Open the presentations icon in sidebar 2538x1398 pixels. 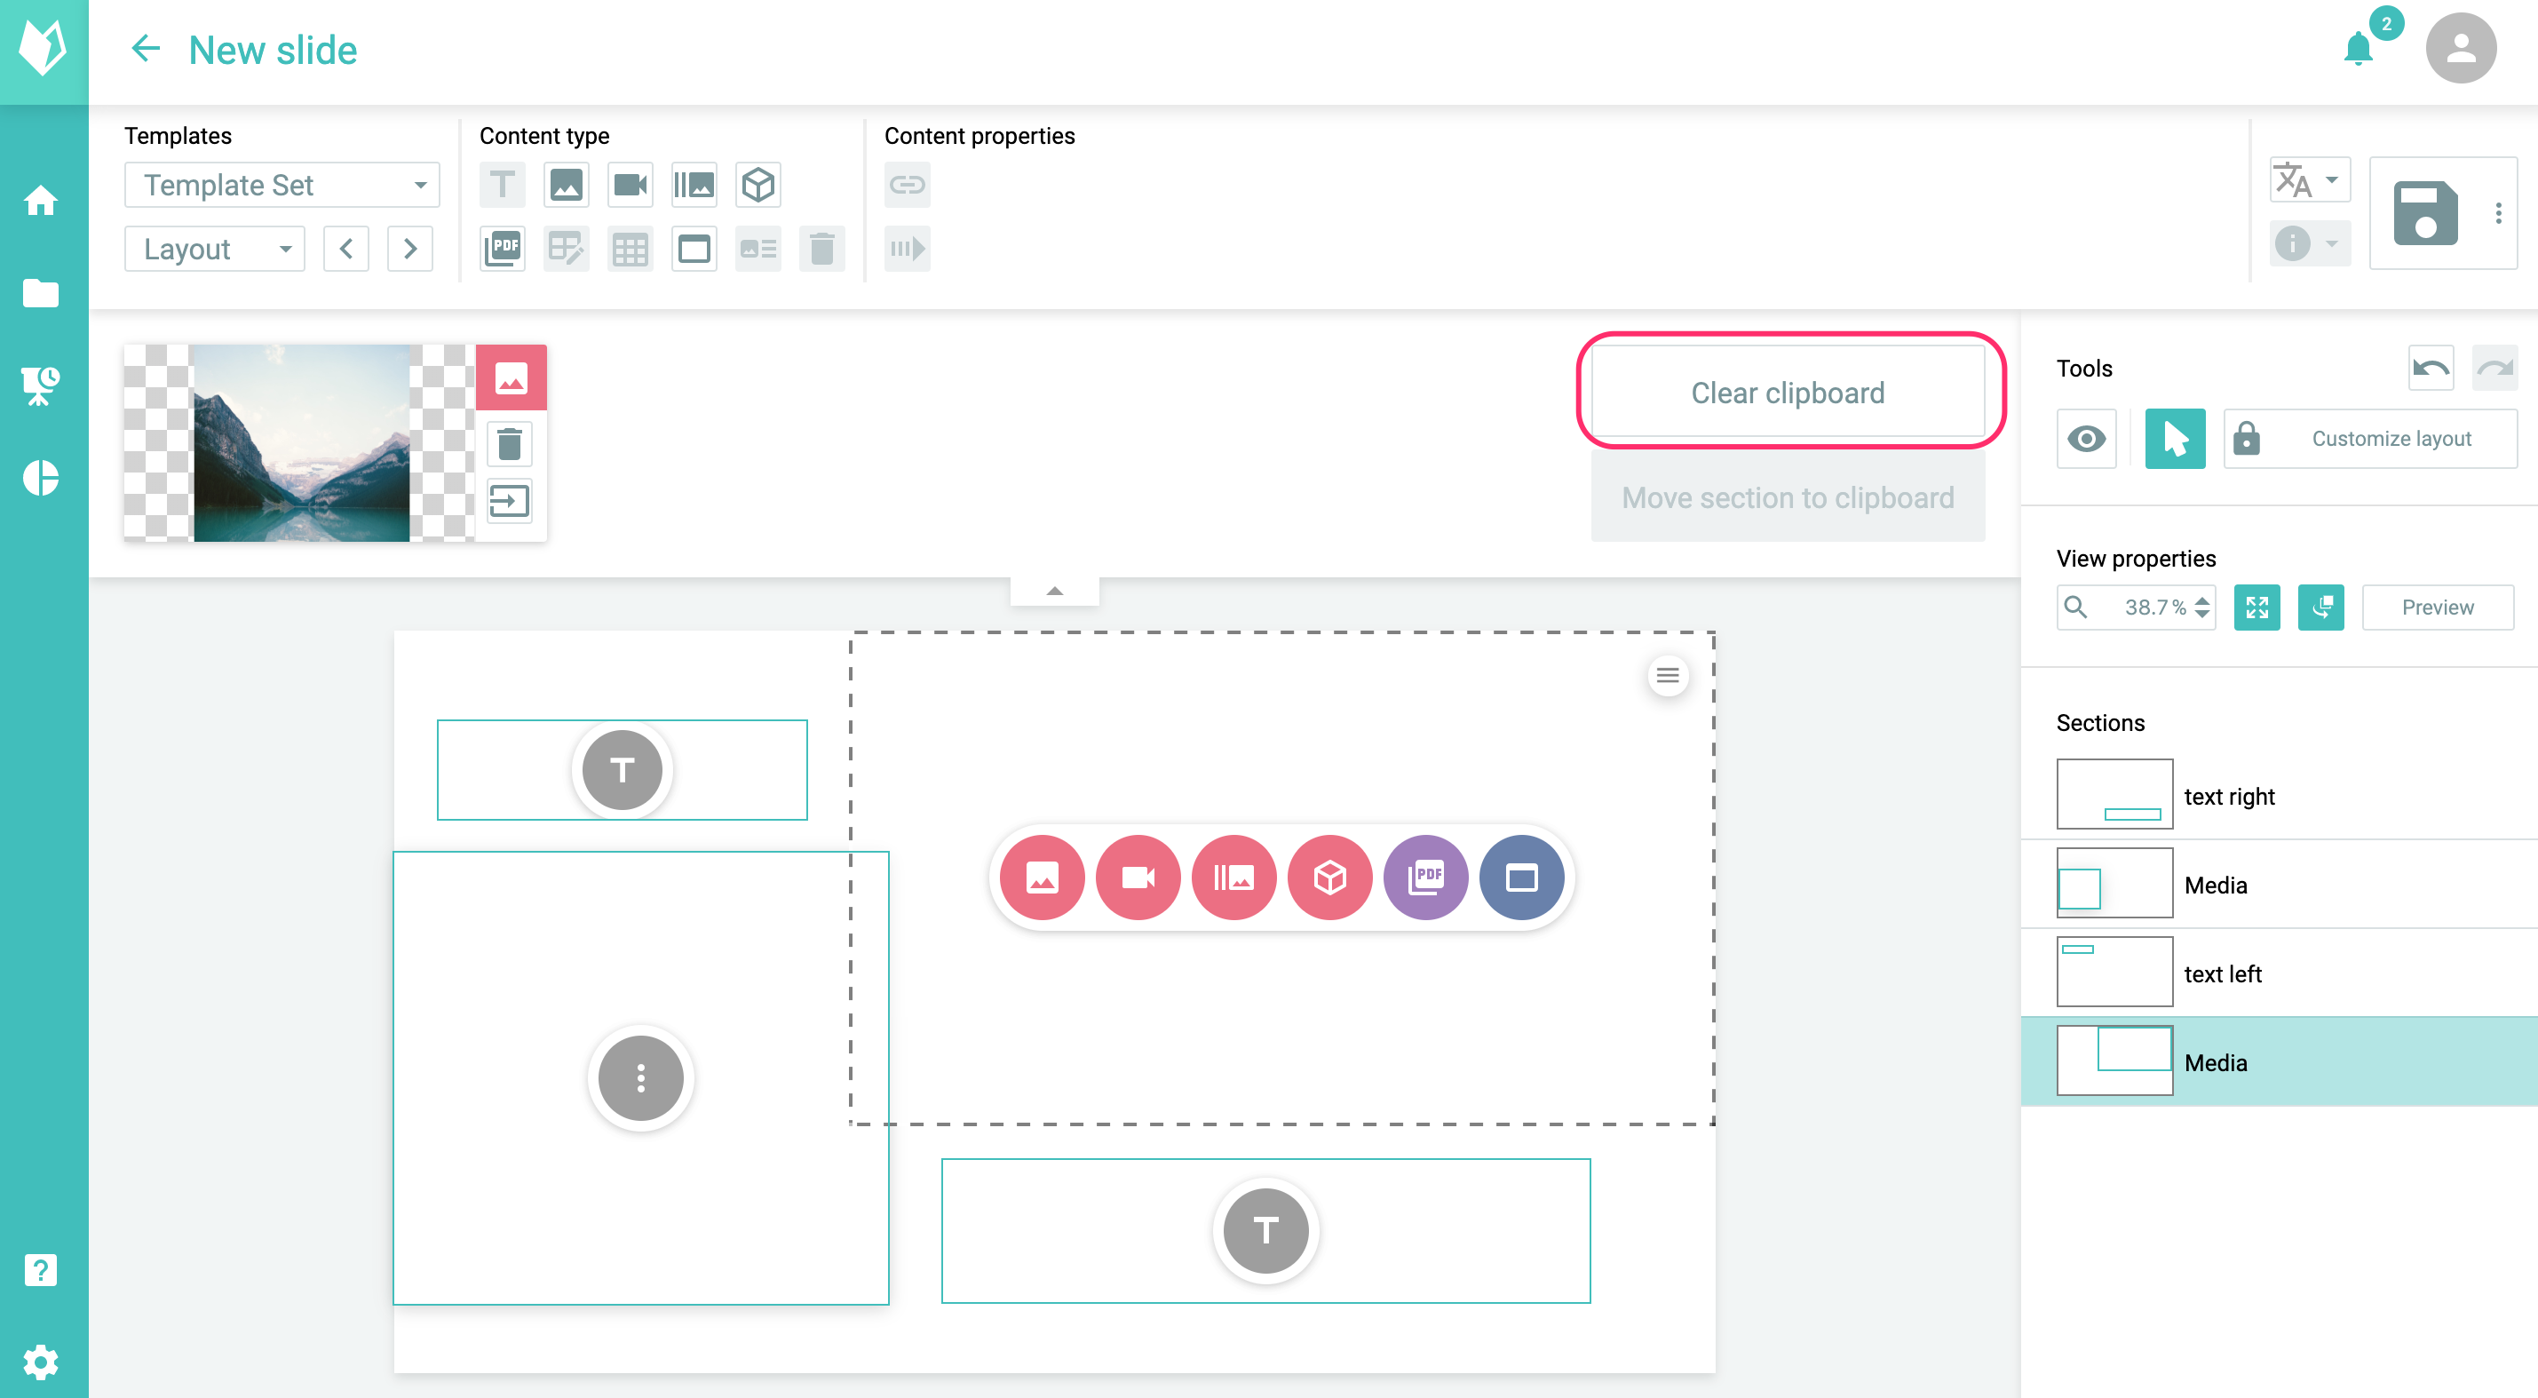click(42, 385)
